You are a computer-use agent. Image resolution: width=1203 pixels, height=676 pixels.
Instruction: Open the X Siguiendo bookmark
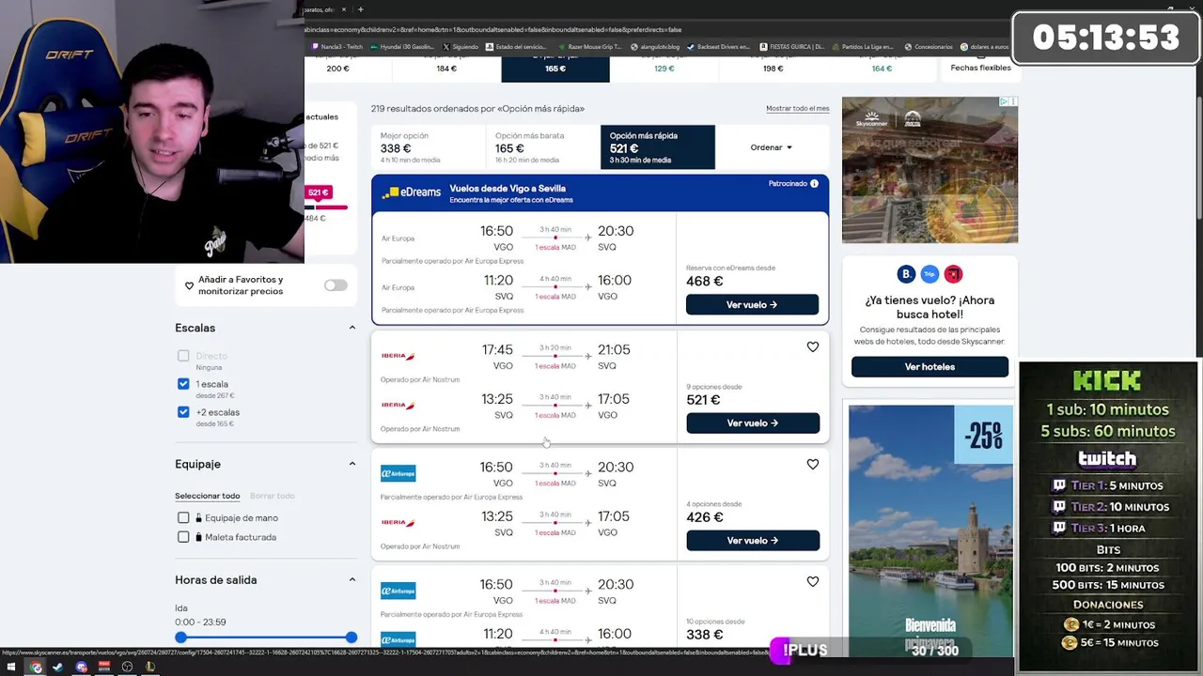tap(461, 46)
